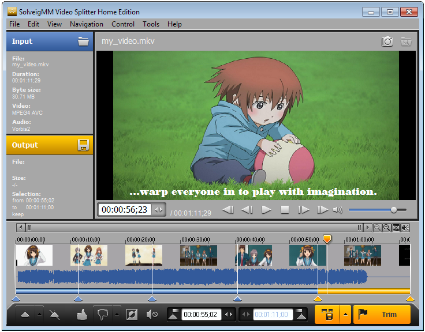Screen dimensions: 425x332
Task: Set the selection end marker icon
Action: point(301,314)
